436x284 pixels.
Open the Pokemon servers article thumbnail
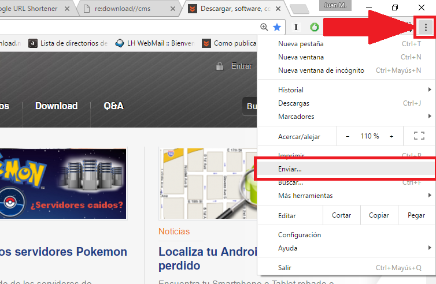click(63, 184)
